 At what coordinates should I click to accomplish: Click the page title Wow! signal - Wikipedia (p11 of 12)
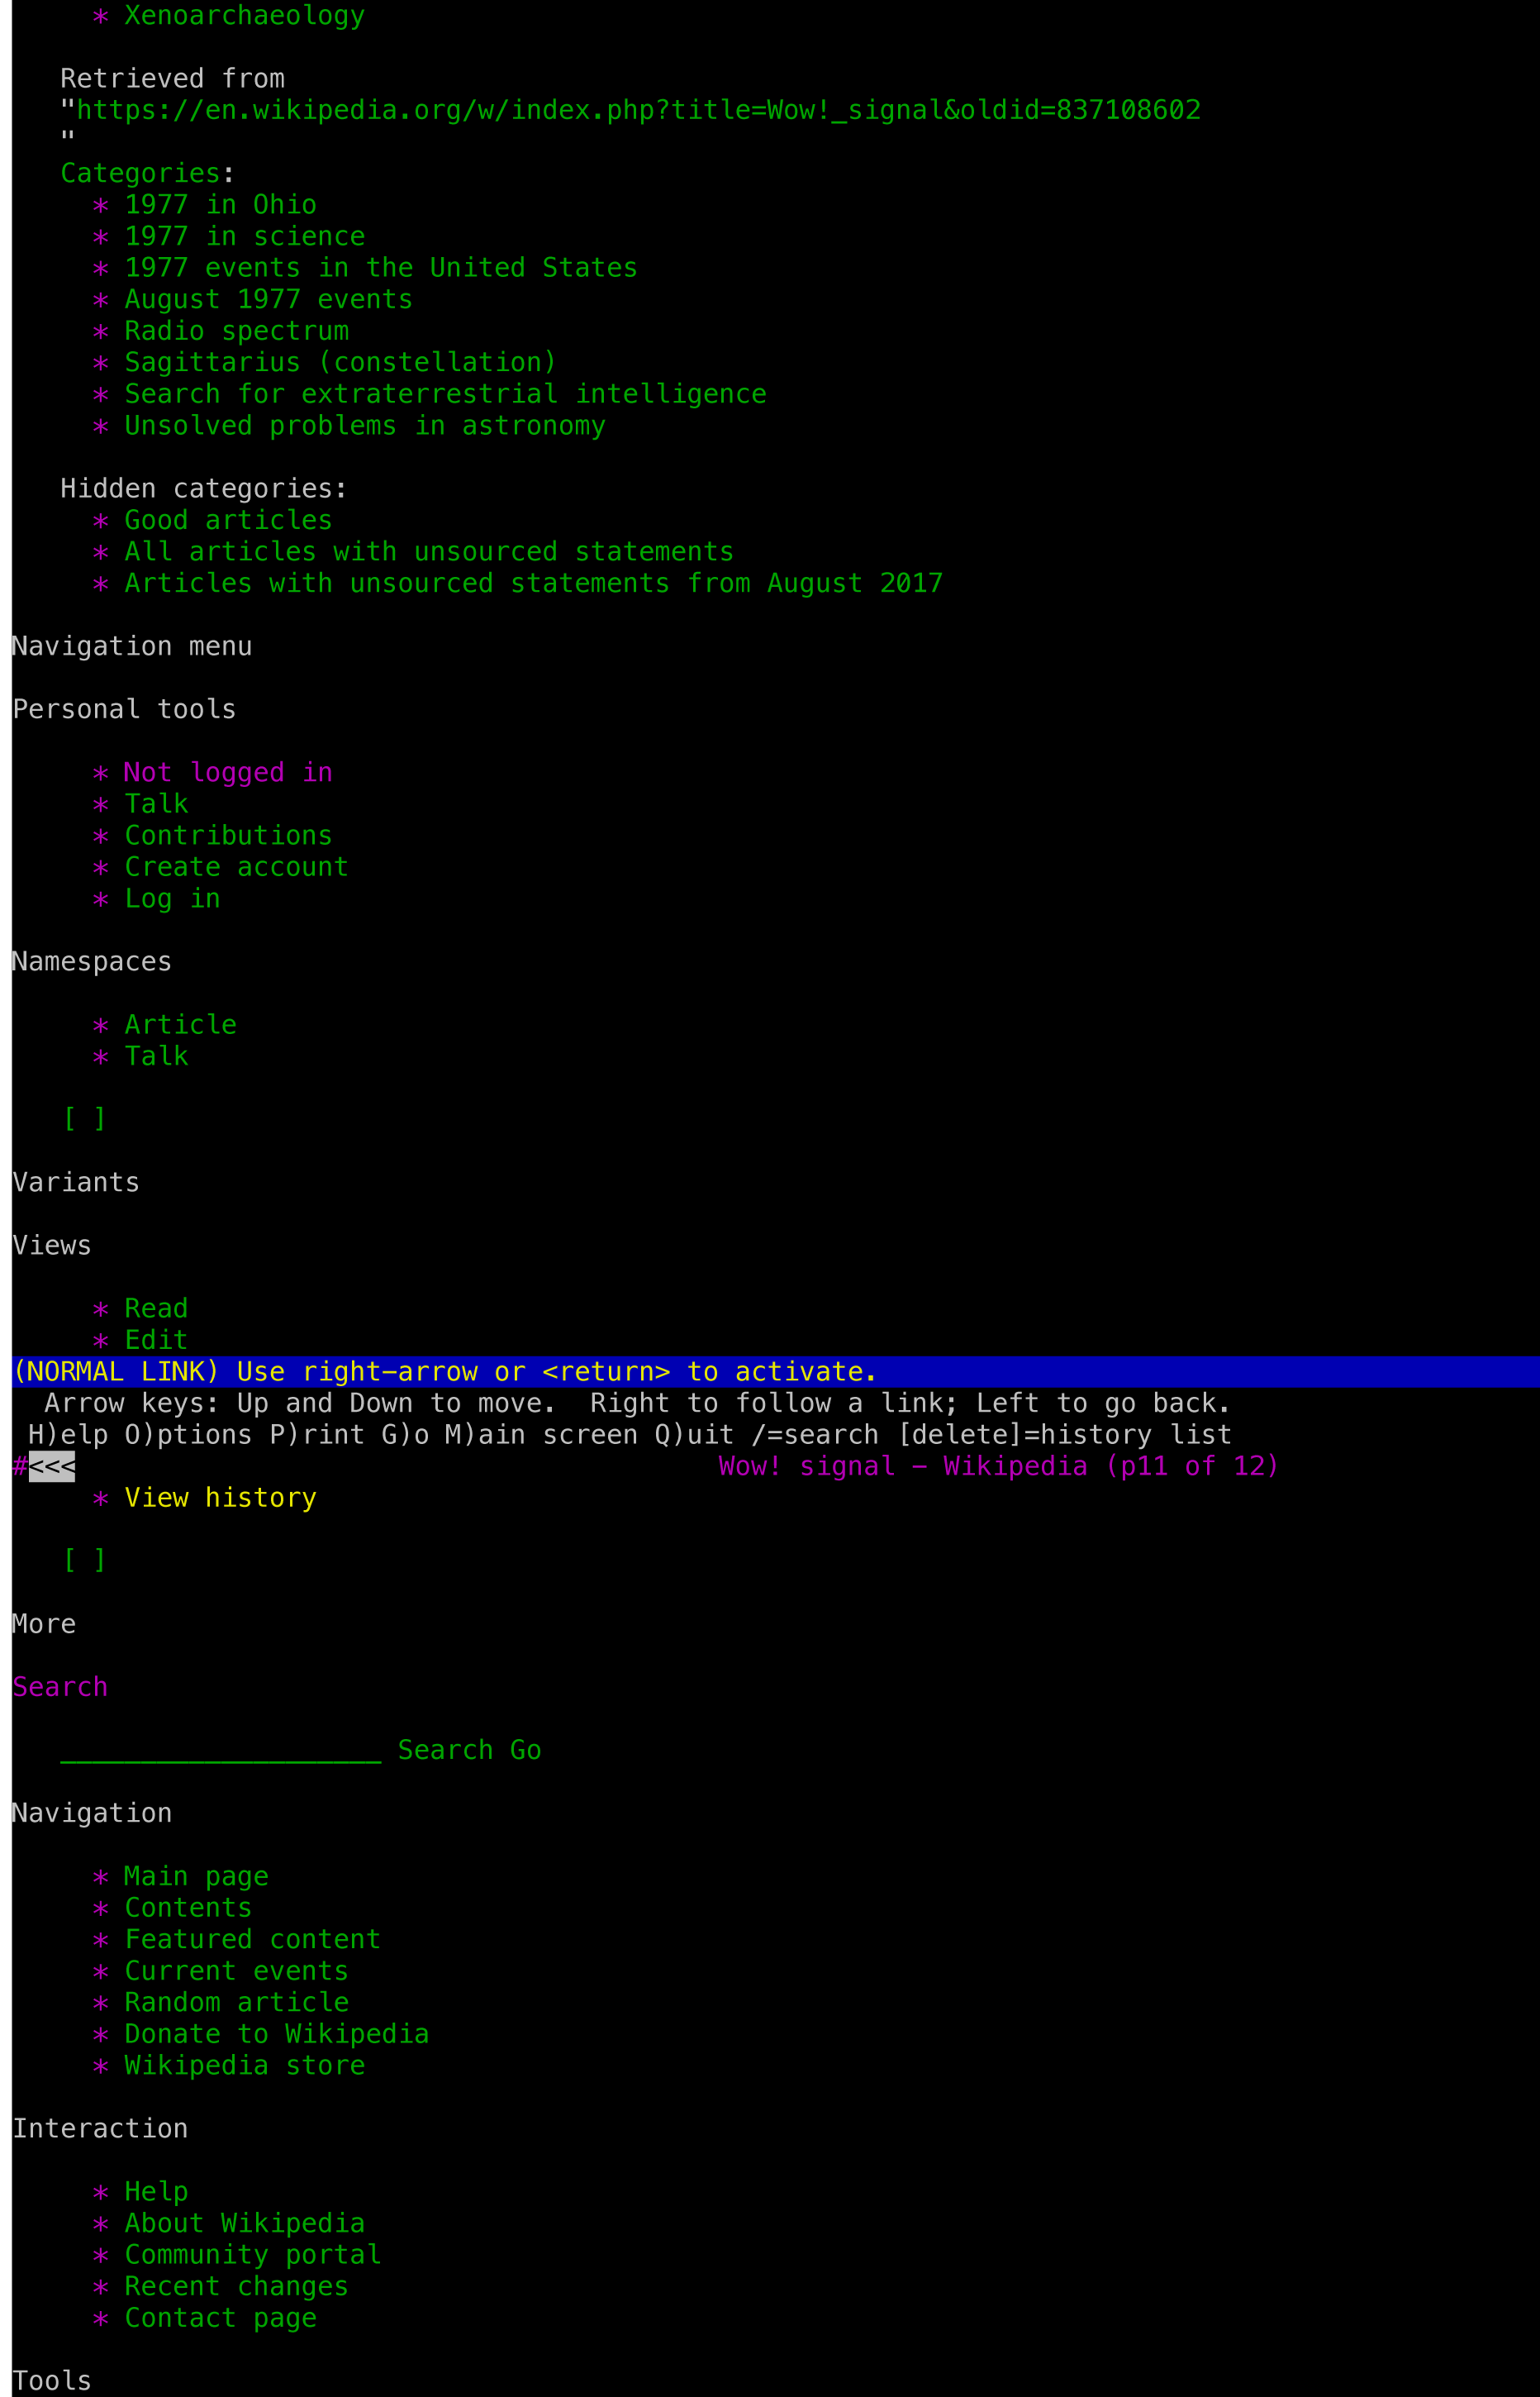[x=998, y=1465]
